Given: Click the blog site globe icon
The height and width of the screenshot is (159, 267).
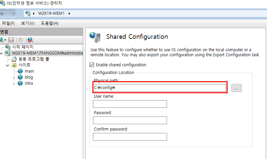Looking at the screenshot, I should [20, 77].
